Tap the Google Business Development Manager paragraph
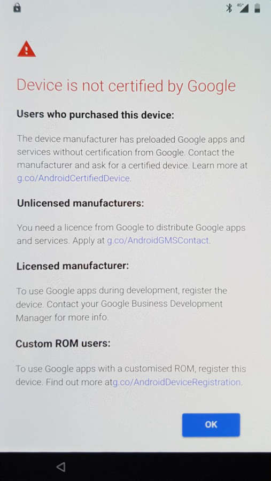The width and height of the screenshot is (271, 481). click(x=121, y=304)
